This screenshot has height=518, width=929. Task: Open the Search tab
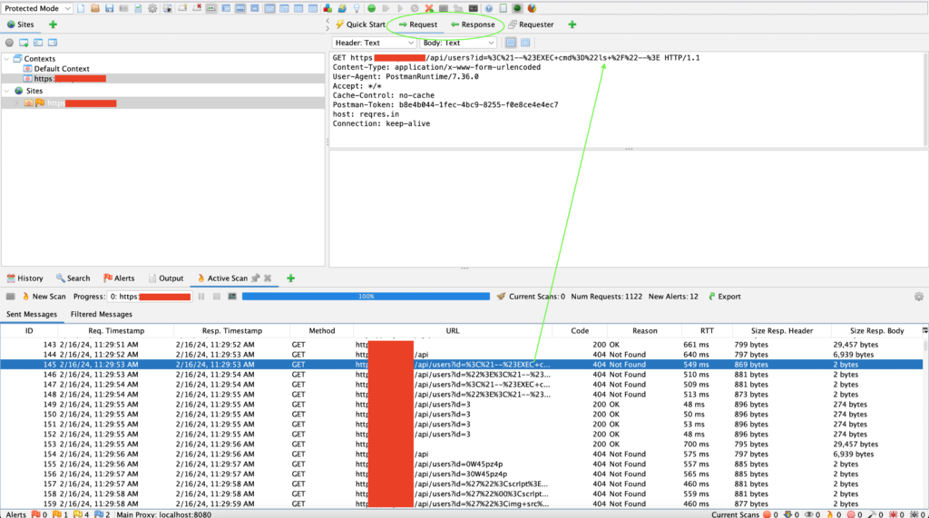(x=73, y=278)
